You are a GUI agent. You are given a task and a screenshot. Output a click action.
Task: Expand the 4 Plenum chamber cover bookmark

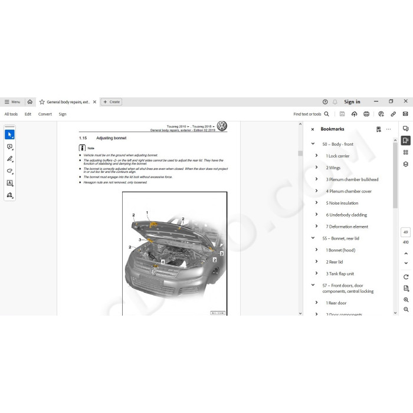tap(317, 191)
